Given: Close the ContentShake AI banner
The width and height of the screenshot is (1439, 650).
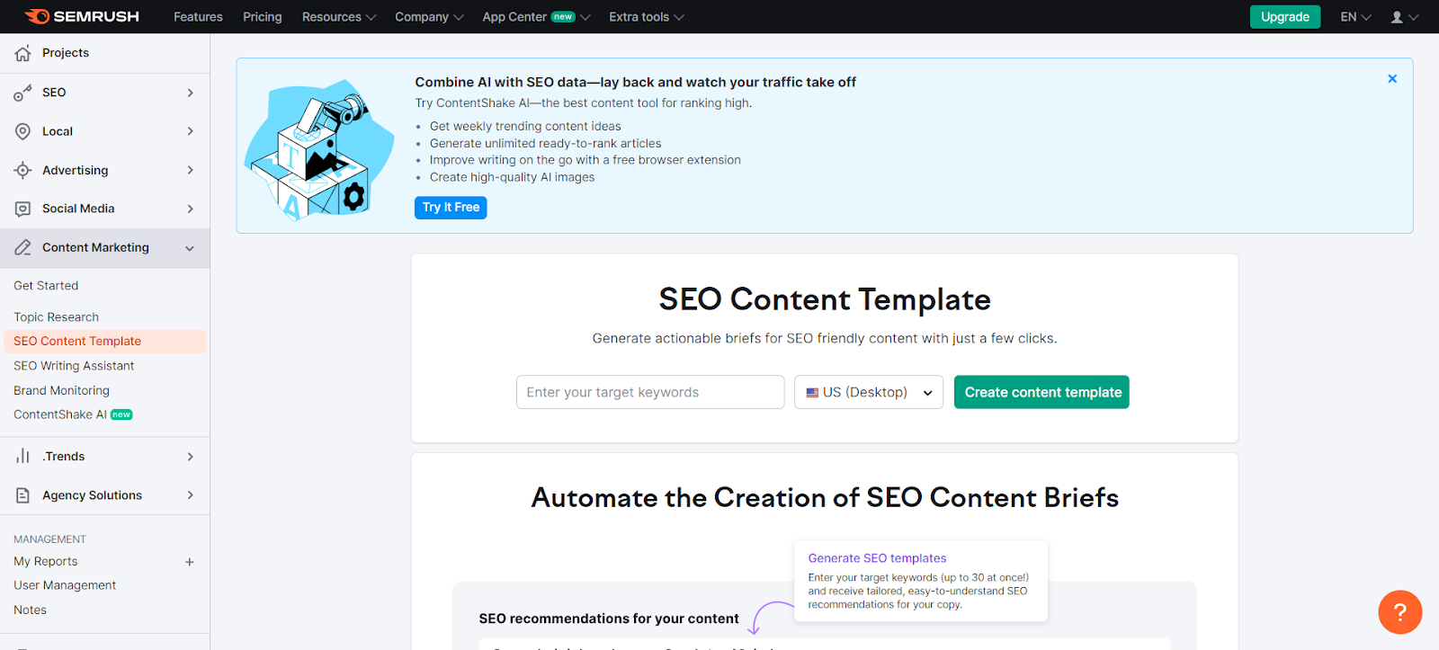Looking at the screenshot, I should click(1392, 79).
